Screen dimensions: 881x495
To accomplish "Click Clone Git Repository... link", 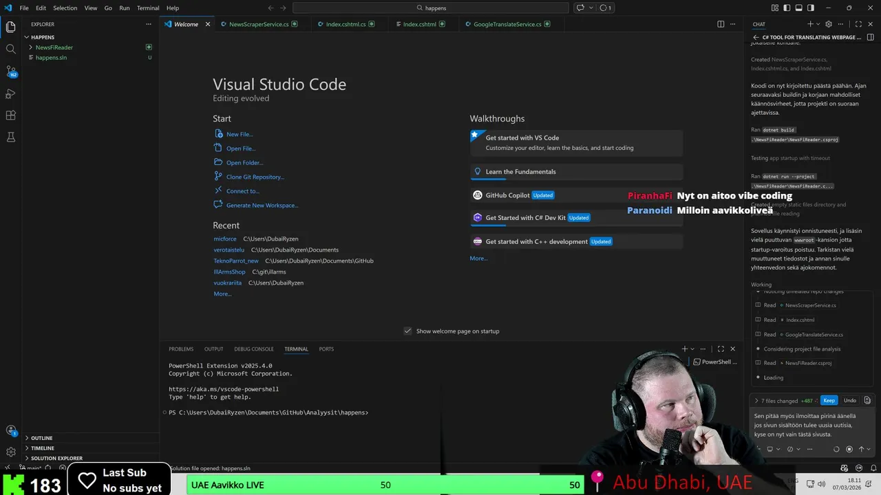I will pos(255,177).
